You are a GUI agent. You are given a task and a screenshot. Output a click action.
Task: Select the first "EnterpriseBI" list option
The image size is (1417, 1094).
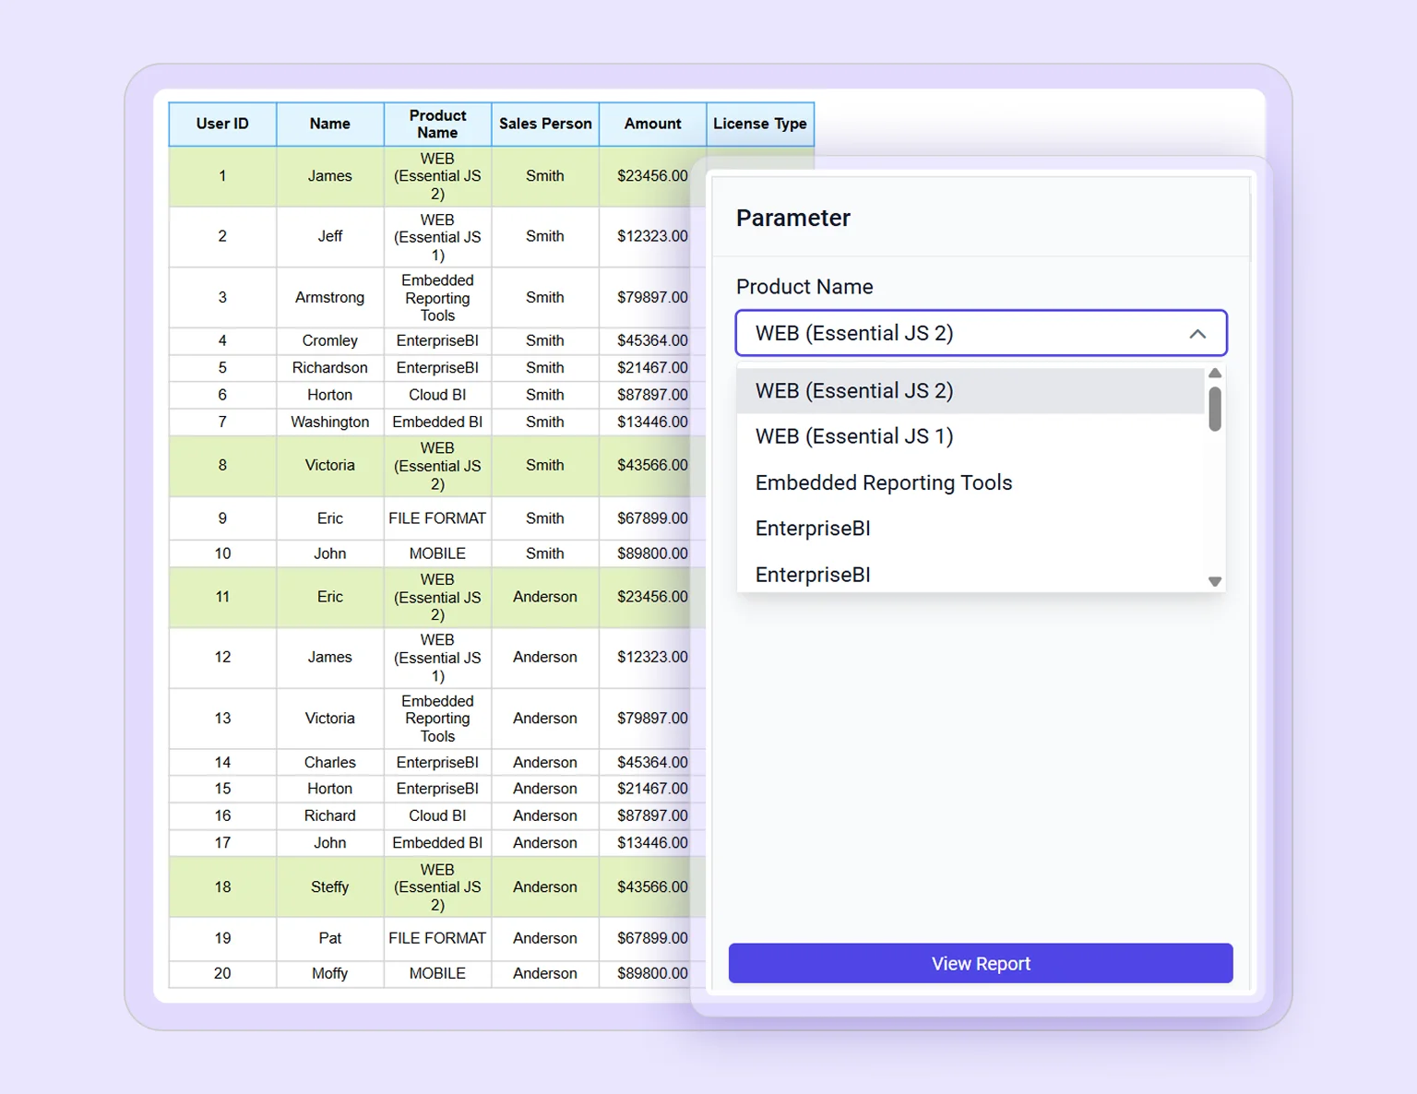(x=812, y=529)
